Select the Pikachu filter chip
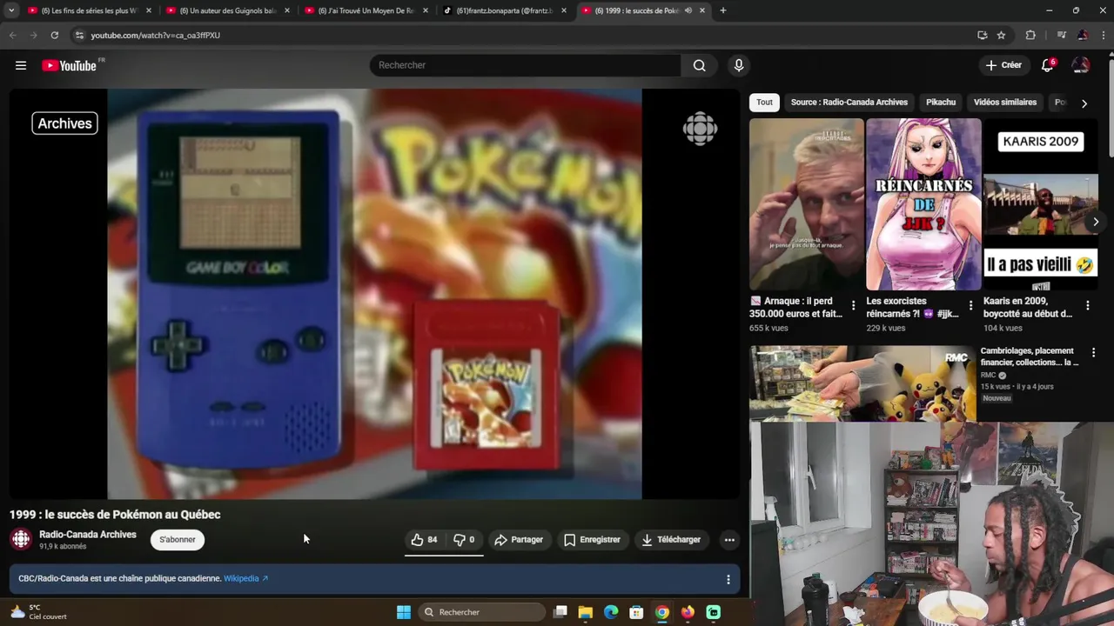This screenshot has height=626, width=1114. coord(941,103)
